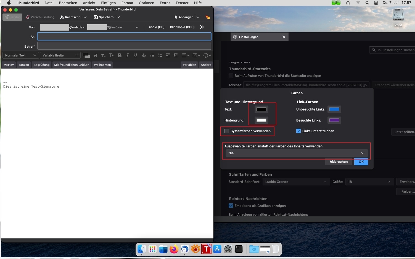The height and width of the screenshot is (259, 415).
Task: Click the An recipient field
Action: 124,36
